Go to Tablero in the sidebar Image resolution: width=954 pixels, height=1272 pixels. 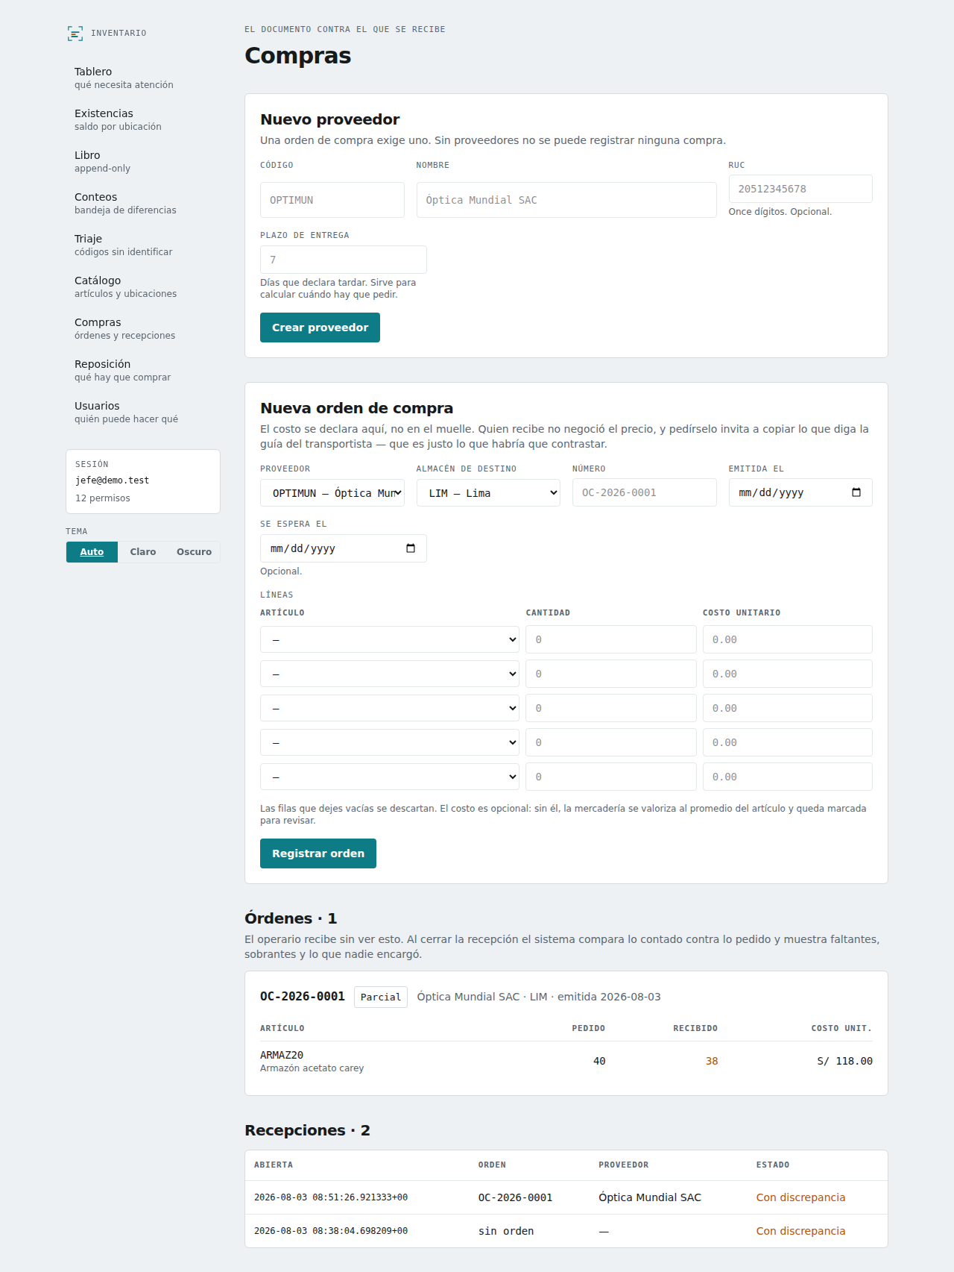(124, 78)
